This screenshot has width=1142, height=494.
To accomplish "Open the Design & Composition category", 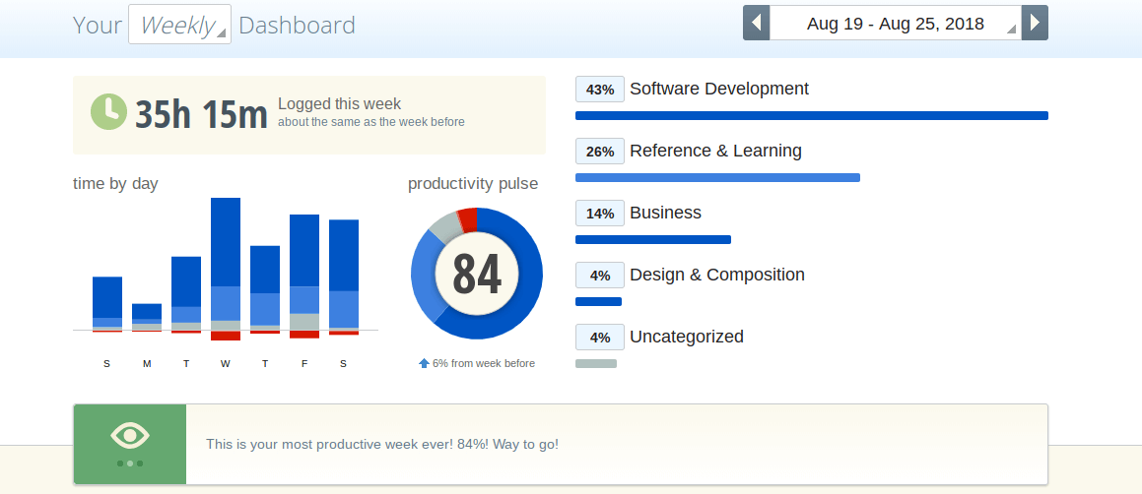I will 716,275.
